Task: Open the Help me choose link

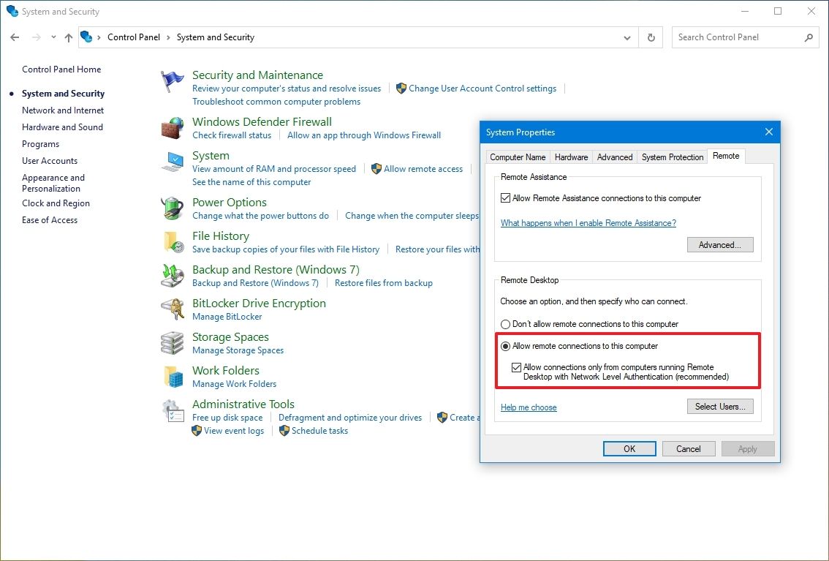Action: (529, 407)
